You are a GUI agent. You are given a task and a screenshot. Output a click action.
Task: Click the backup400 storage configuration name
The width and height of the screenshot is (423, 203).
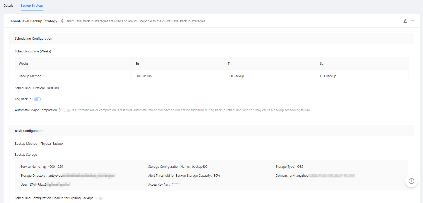coord(199,167)
